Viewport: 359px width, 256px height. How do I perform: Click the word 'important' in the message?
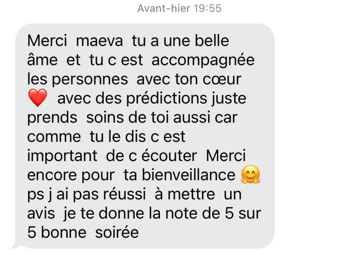coord(62,156)
